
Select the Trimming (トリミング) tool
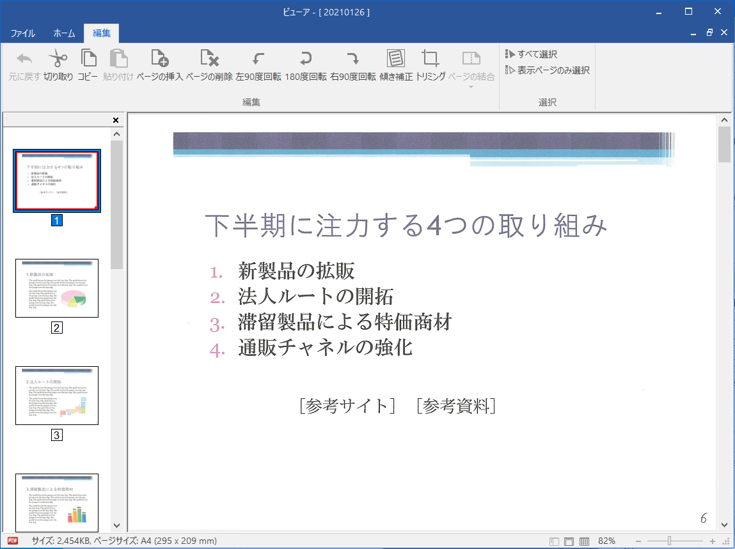point(431,65)
